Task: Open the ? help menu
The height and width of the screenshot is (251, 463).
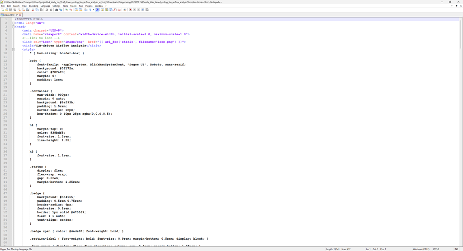Action: 106,6
